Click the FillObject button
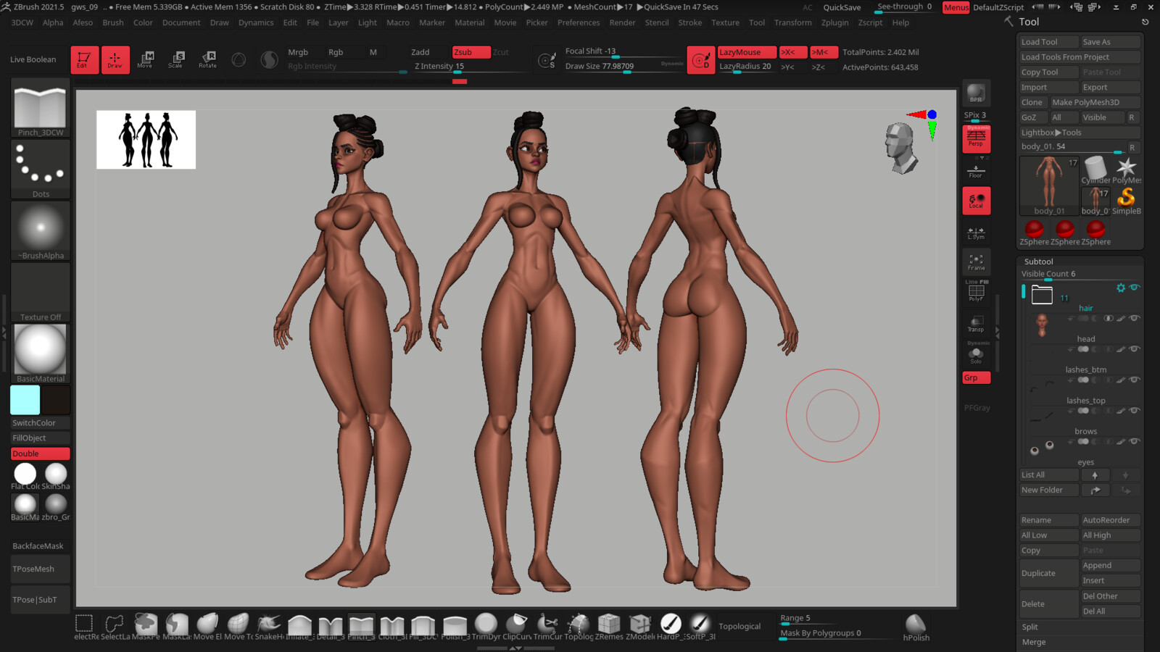The image size is (1160, 652). (x=41, y=438)
